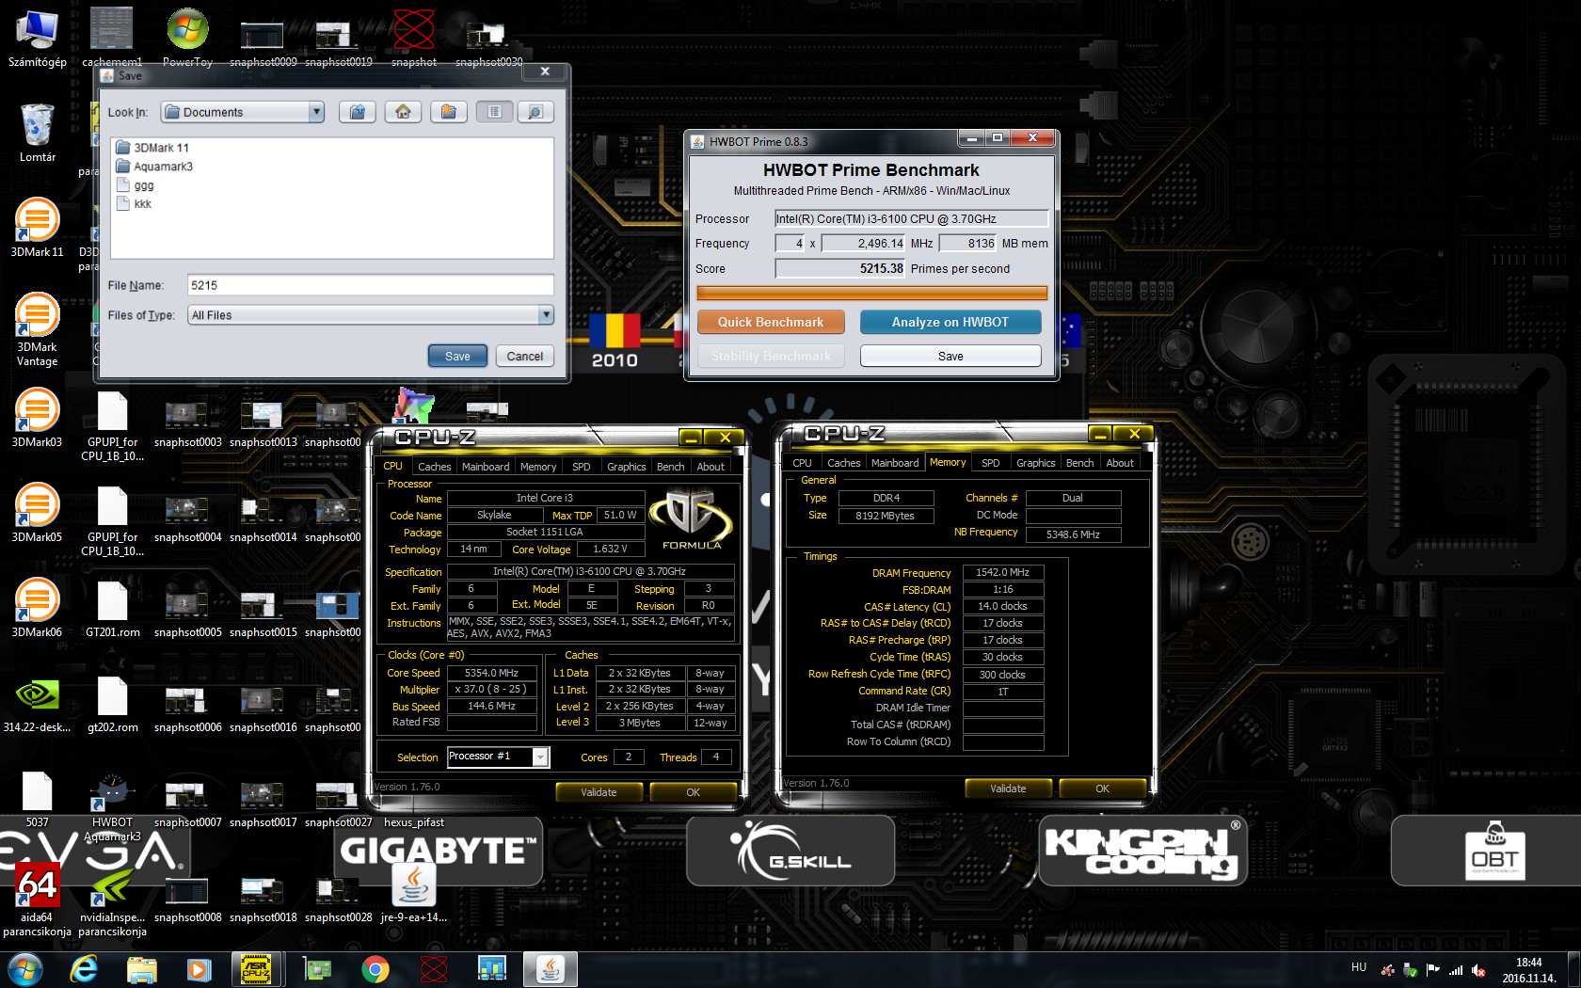Click the orange progress bar in HWBOT Prime
1581x988 pixels.
click(871, 293)
